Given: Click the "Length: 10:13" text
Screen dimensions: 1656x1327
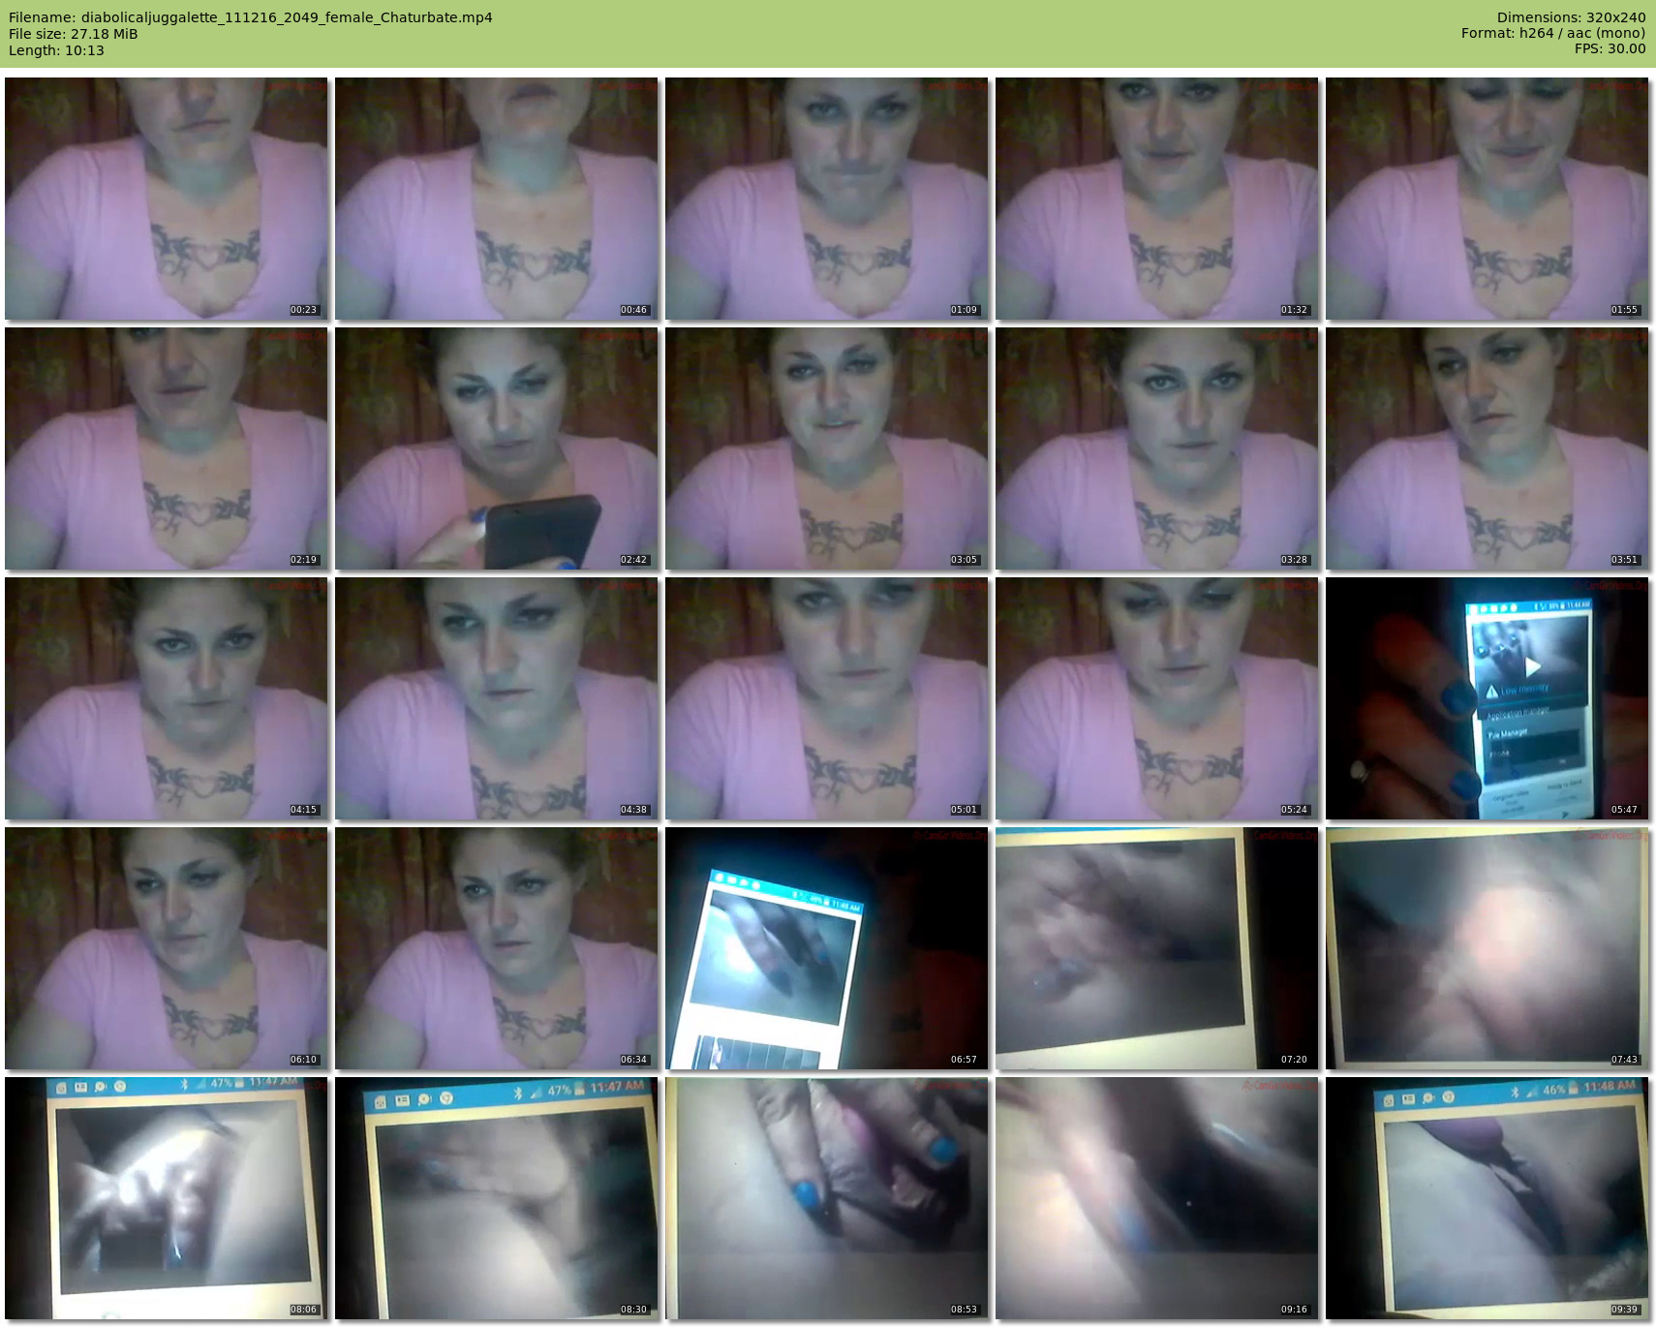Looking at the screenshot, I should [56, 50].
